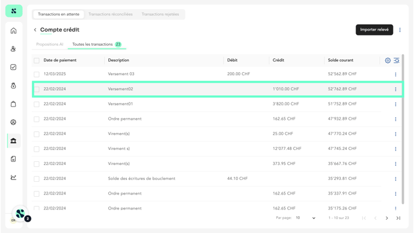Open the Par page rows dropdown

(x=306, y=218)
